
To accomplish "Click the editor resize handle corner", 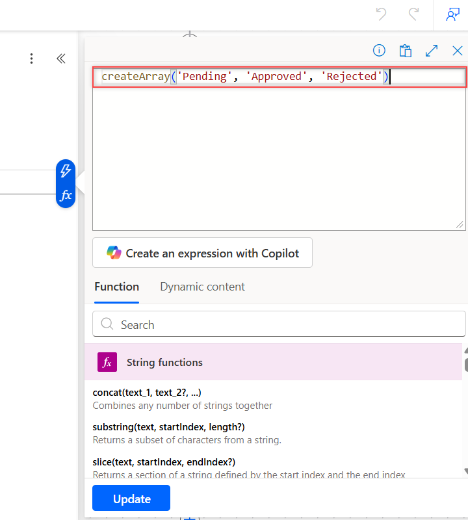I will point(460,225).
